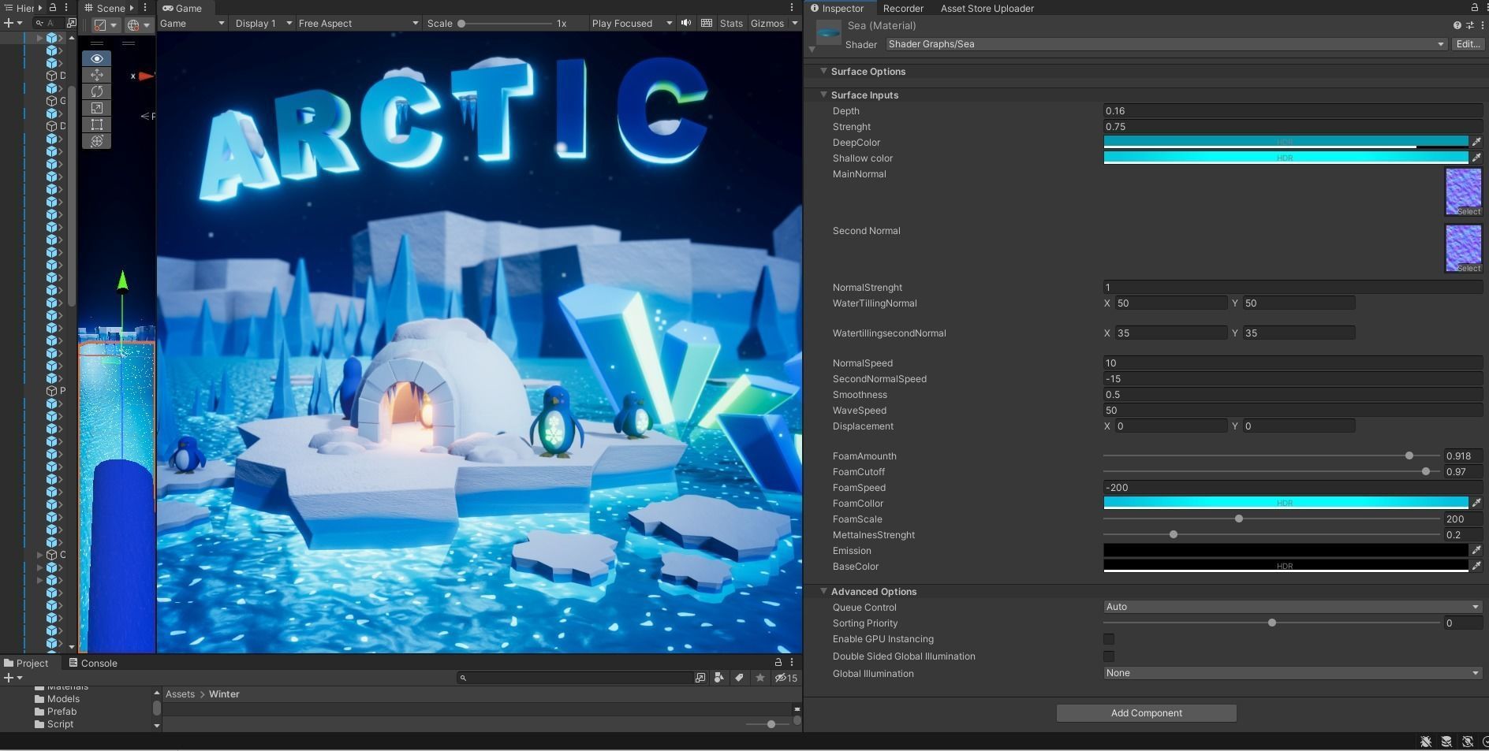Viewport: 1489px width, 751px height.
Task: Open Project create plus menu
Action: [12, 678]
